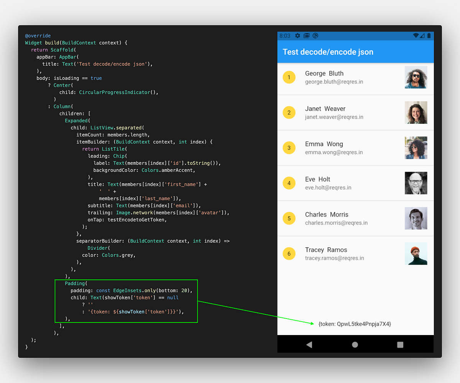Tap the 8:03 clock in the status bar
460x383 pixels.
click(285, 35)
